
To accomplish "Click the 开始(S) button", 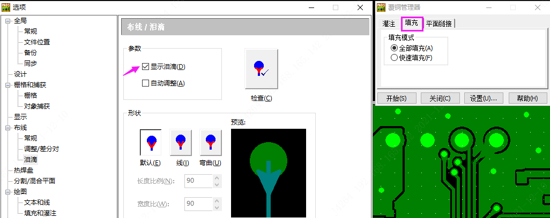I will 396,98.
